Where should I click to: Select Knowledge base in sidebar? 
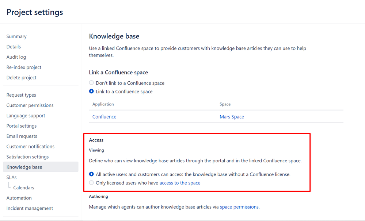(x=41, y=167)
